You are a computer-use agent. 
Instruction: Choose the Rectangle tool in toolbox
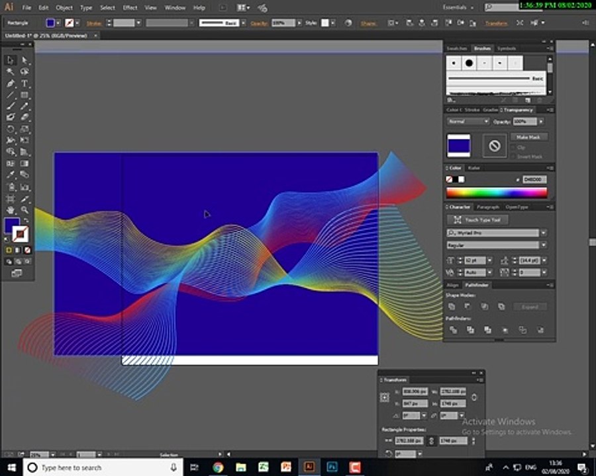pyautogui.click(x=25, y=95)
